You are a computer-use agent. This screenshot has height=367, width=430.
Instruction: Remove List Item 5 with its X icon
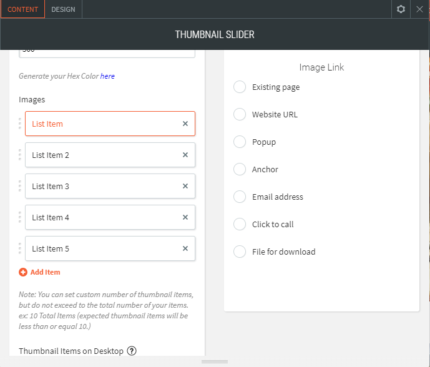185,248
